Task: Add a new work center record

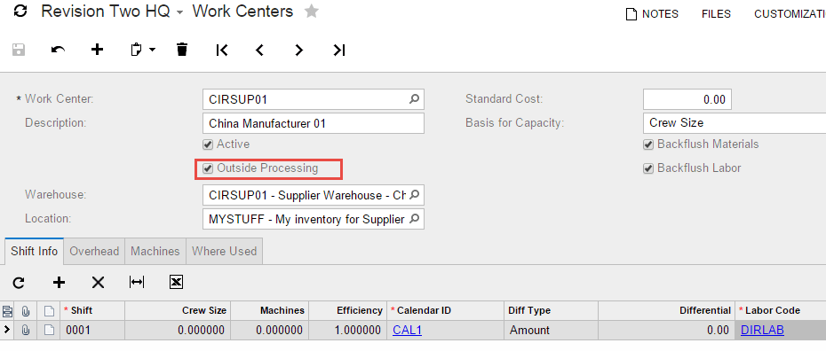Action: tap(98, 50)
